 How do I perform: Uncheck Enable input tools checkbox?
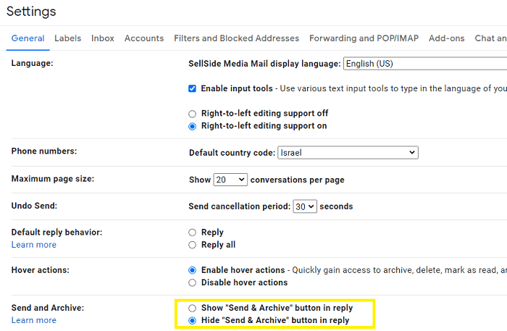[x=192, y=88]
